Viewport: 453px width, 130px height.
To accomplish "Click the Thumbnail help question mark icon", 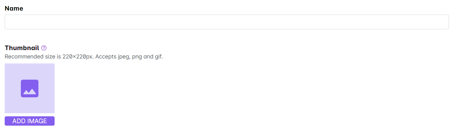I will (44, 48).
